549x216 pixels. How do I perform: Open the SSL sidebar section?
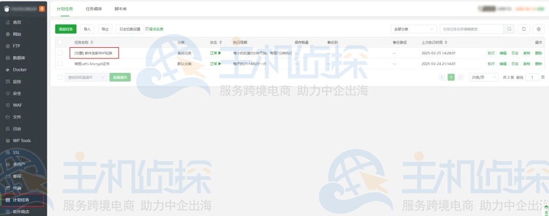(x=16, y=152)
